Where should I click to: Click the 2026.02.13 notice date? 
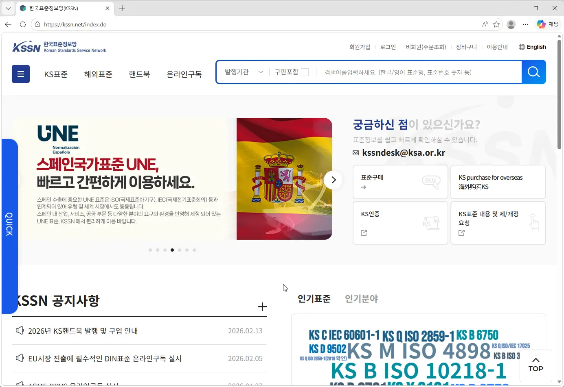245,331
